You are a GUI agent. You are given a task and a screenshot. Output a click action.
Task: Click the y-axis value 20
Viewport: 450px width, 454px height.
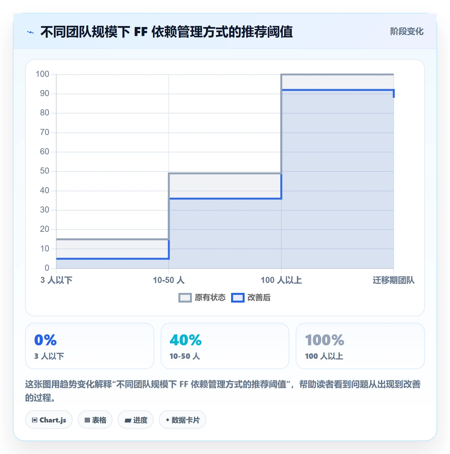(45, 229)
